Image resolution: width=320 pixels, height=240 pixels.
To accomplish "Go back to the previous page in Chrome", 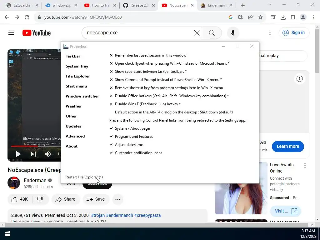I will click(7, 17).
